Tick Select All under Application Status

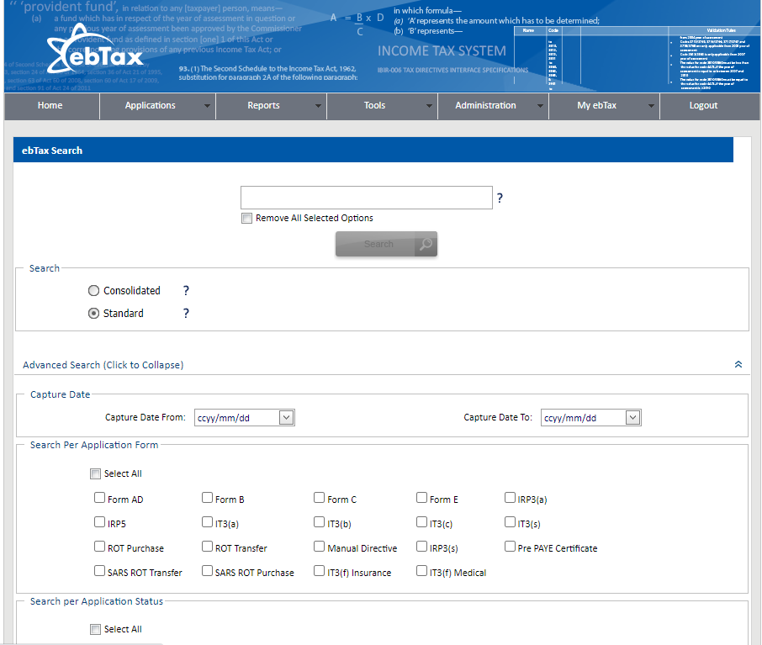click(95, 630)
